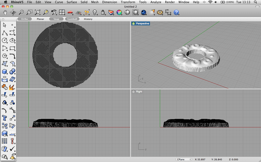This screenshot has width=261, height=162.
Task: Click the History button
Action: click(x=88, y=19)
